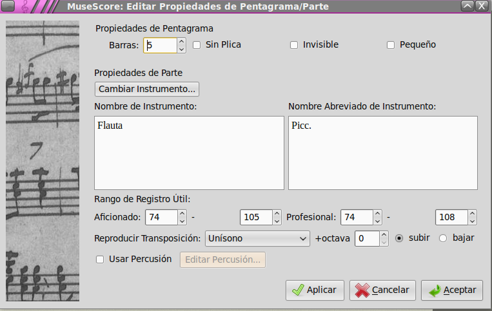Enable the Sin Plica checkbox
This screenshot has height=311, width=492.
[197, 45]
